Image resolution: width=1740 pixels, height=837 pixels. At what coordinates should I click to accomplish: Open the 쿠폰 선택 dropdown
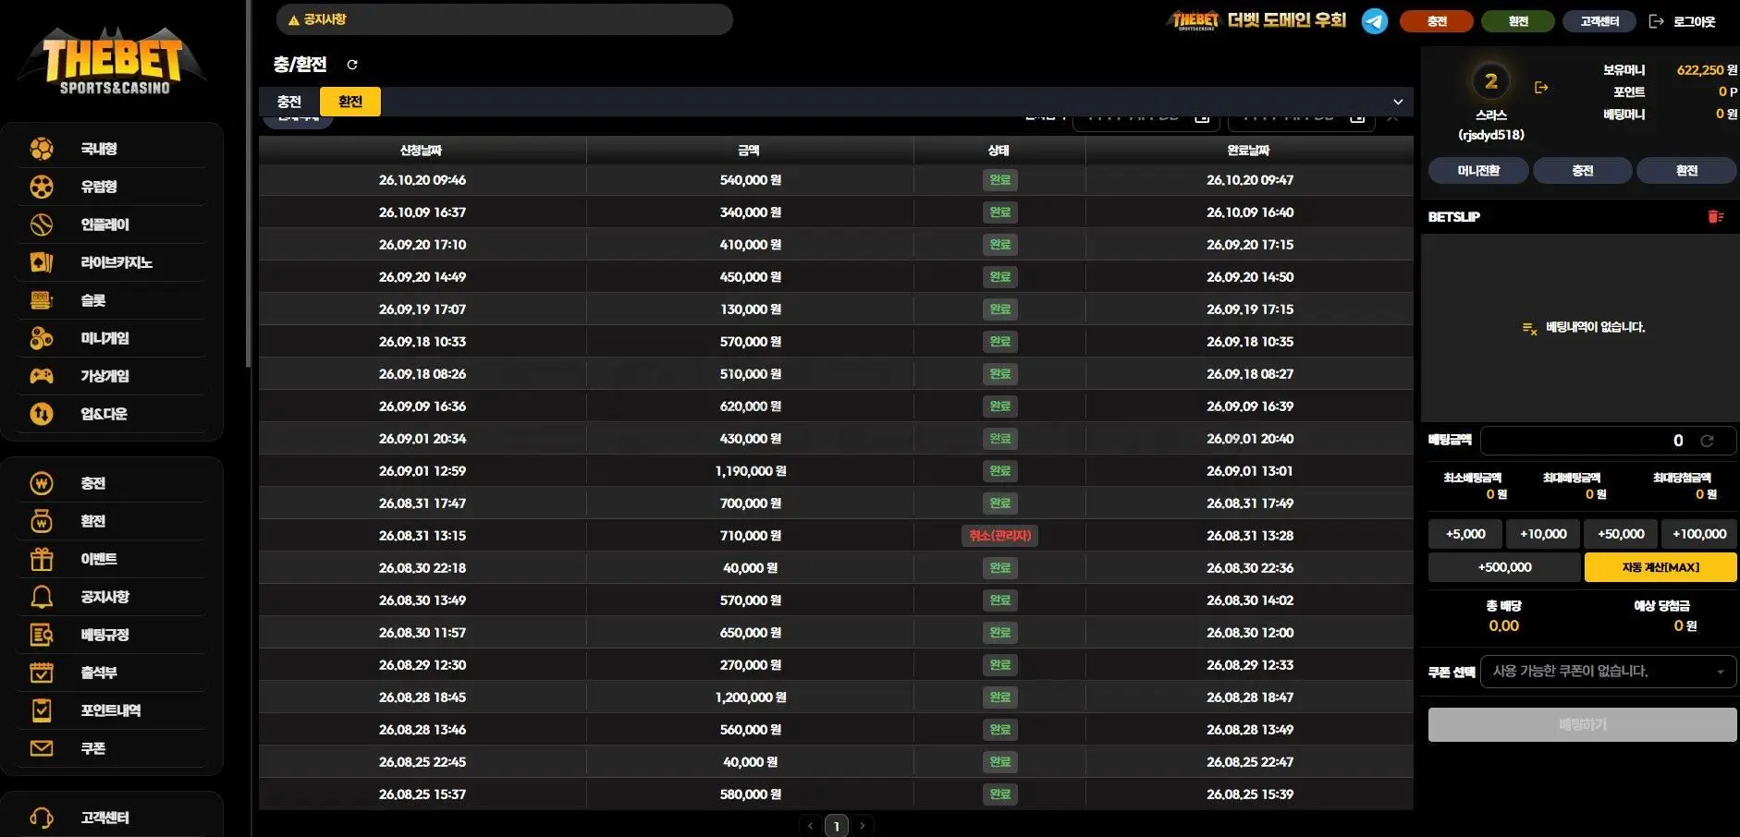1608,672
